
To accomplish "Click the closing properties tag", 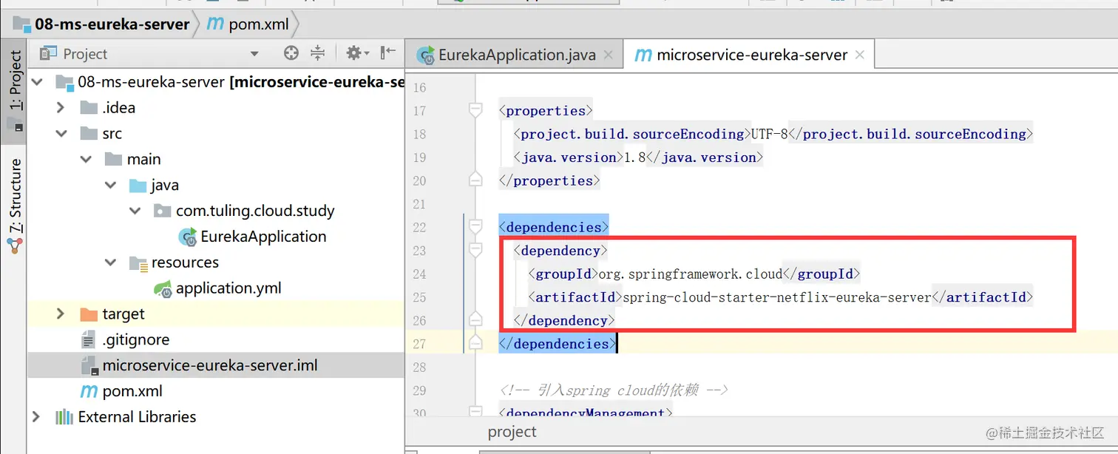I will (x=549, y=180).
